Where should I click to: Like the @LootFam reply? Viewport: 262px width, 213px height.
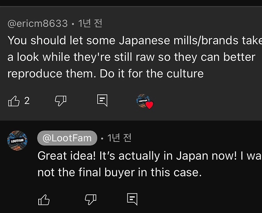click(44, 199)
